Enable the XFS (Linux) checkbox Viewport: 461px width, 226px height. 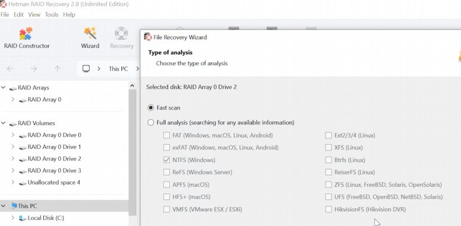329,147
